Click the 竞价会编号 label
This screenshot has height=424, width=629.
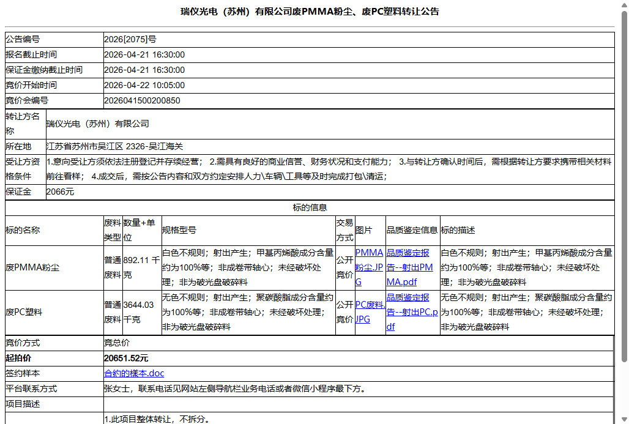pos(27,100)
